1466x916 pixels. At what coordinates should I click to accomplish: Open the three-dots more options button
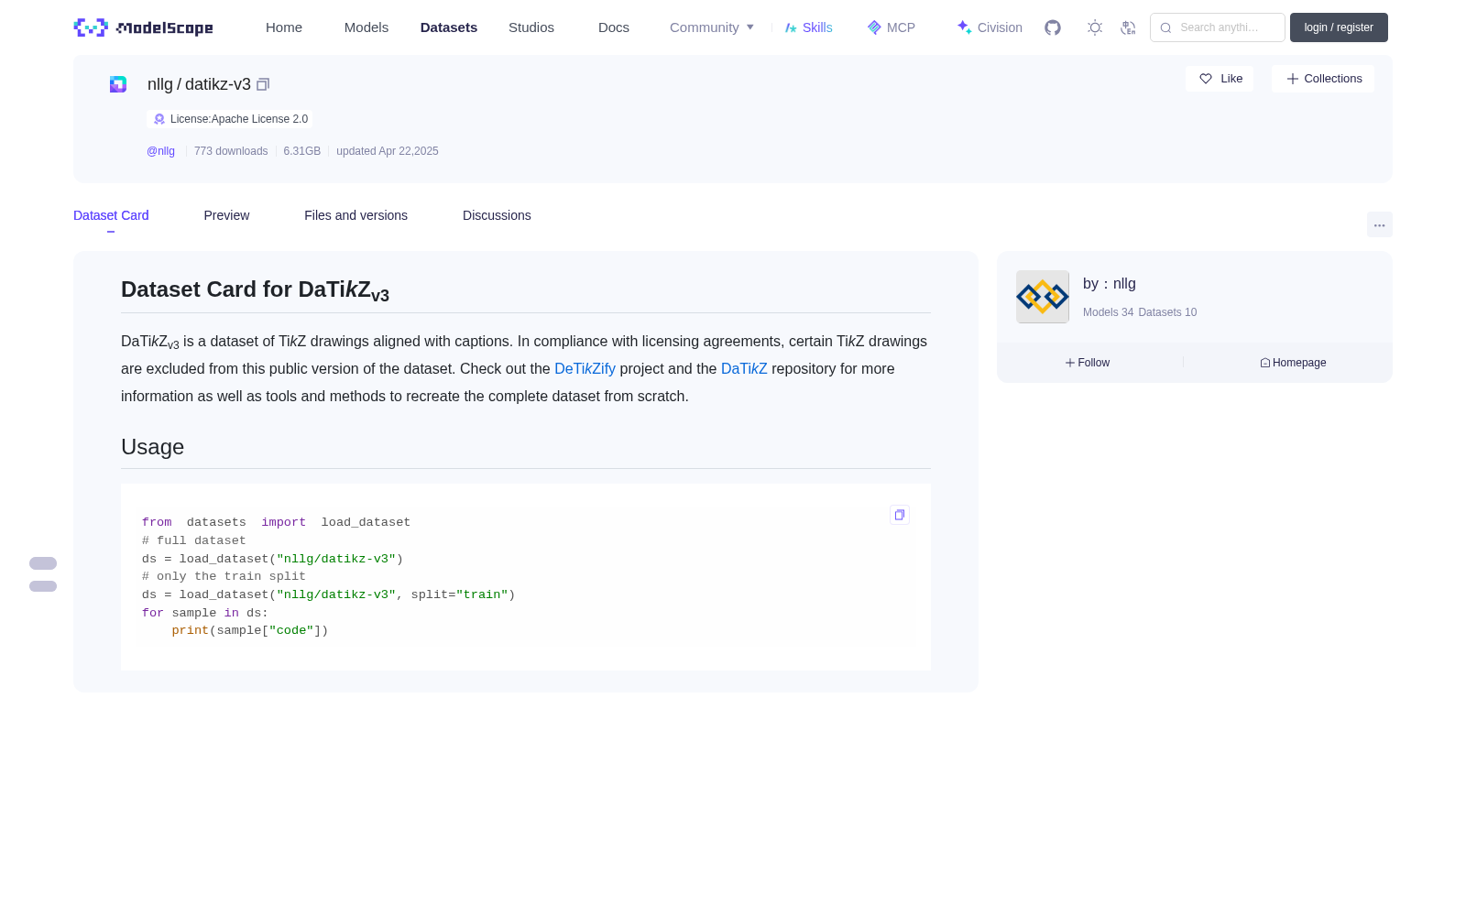click(x=1380, y=224)
